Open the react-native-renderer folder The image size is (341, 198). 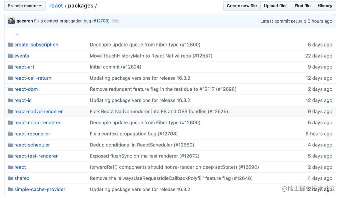38,111
